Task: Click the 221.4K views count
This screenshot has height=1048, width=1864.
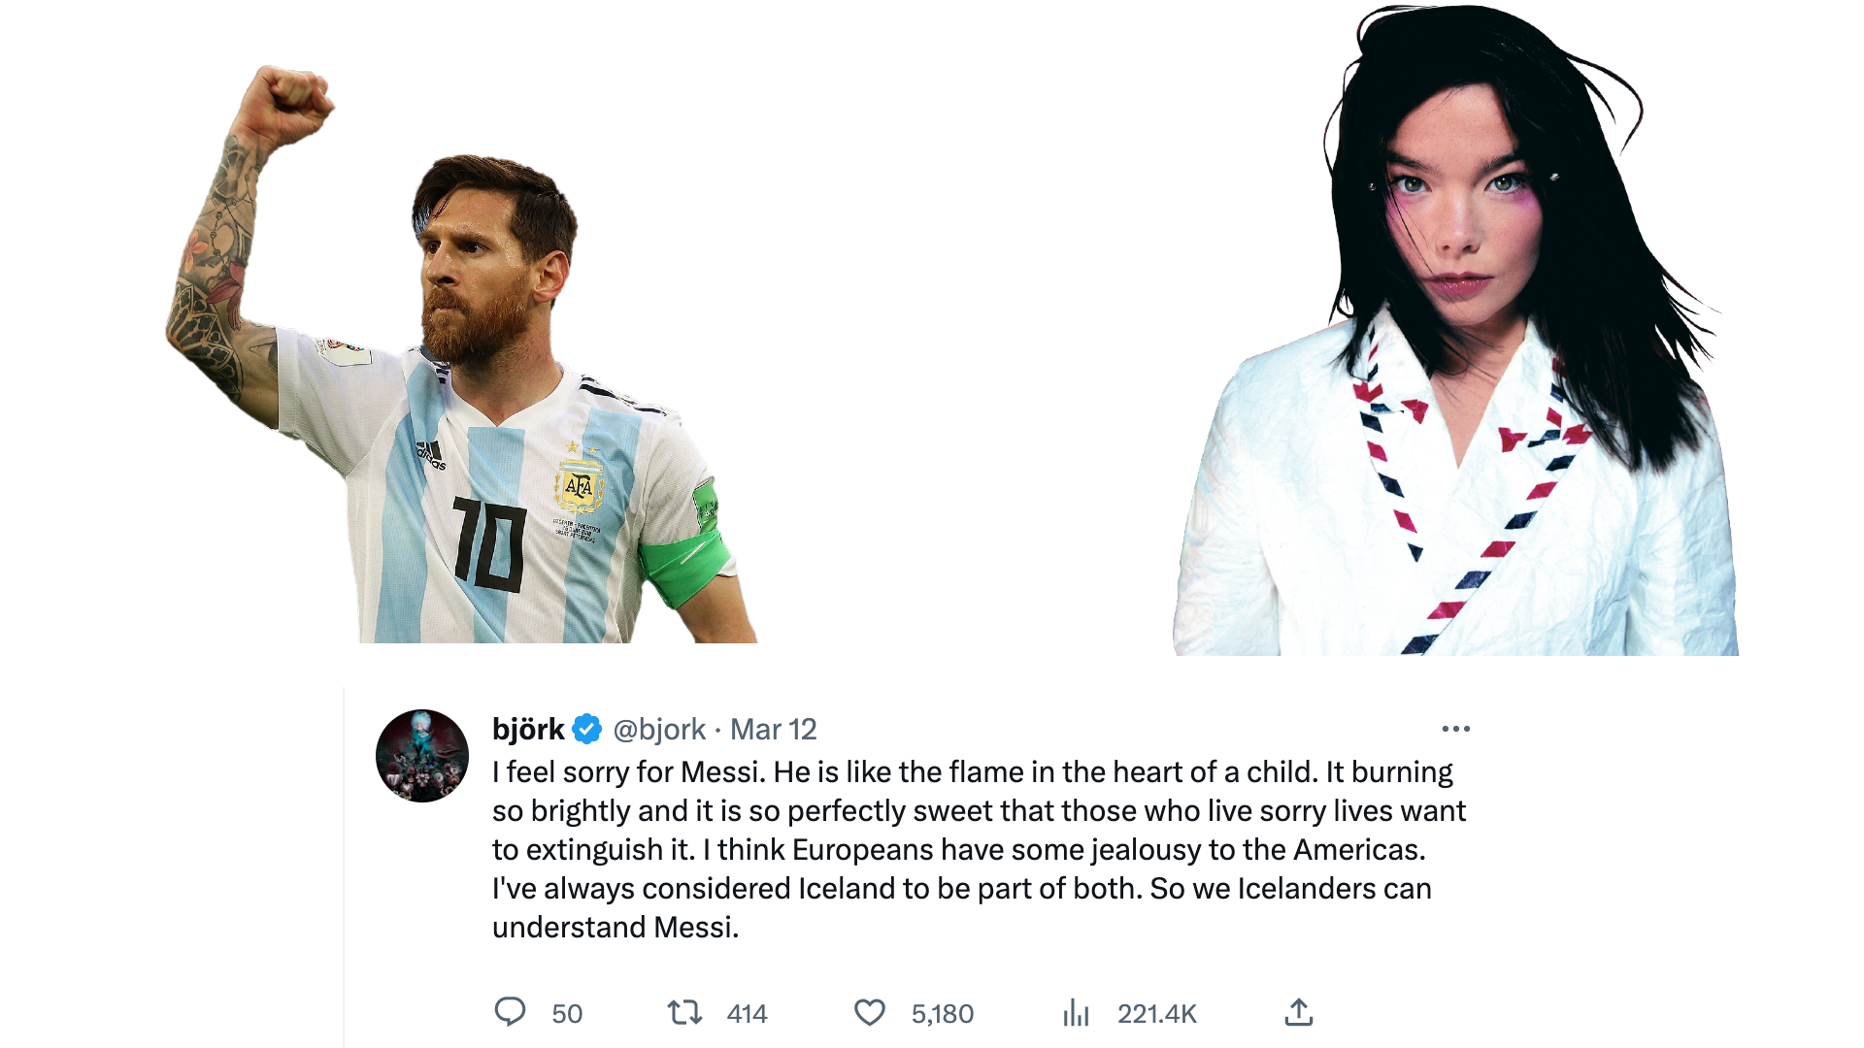Action: [1157, 1014]
